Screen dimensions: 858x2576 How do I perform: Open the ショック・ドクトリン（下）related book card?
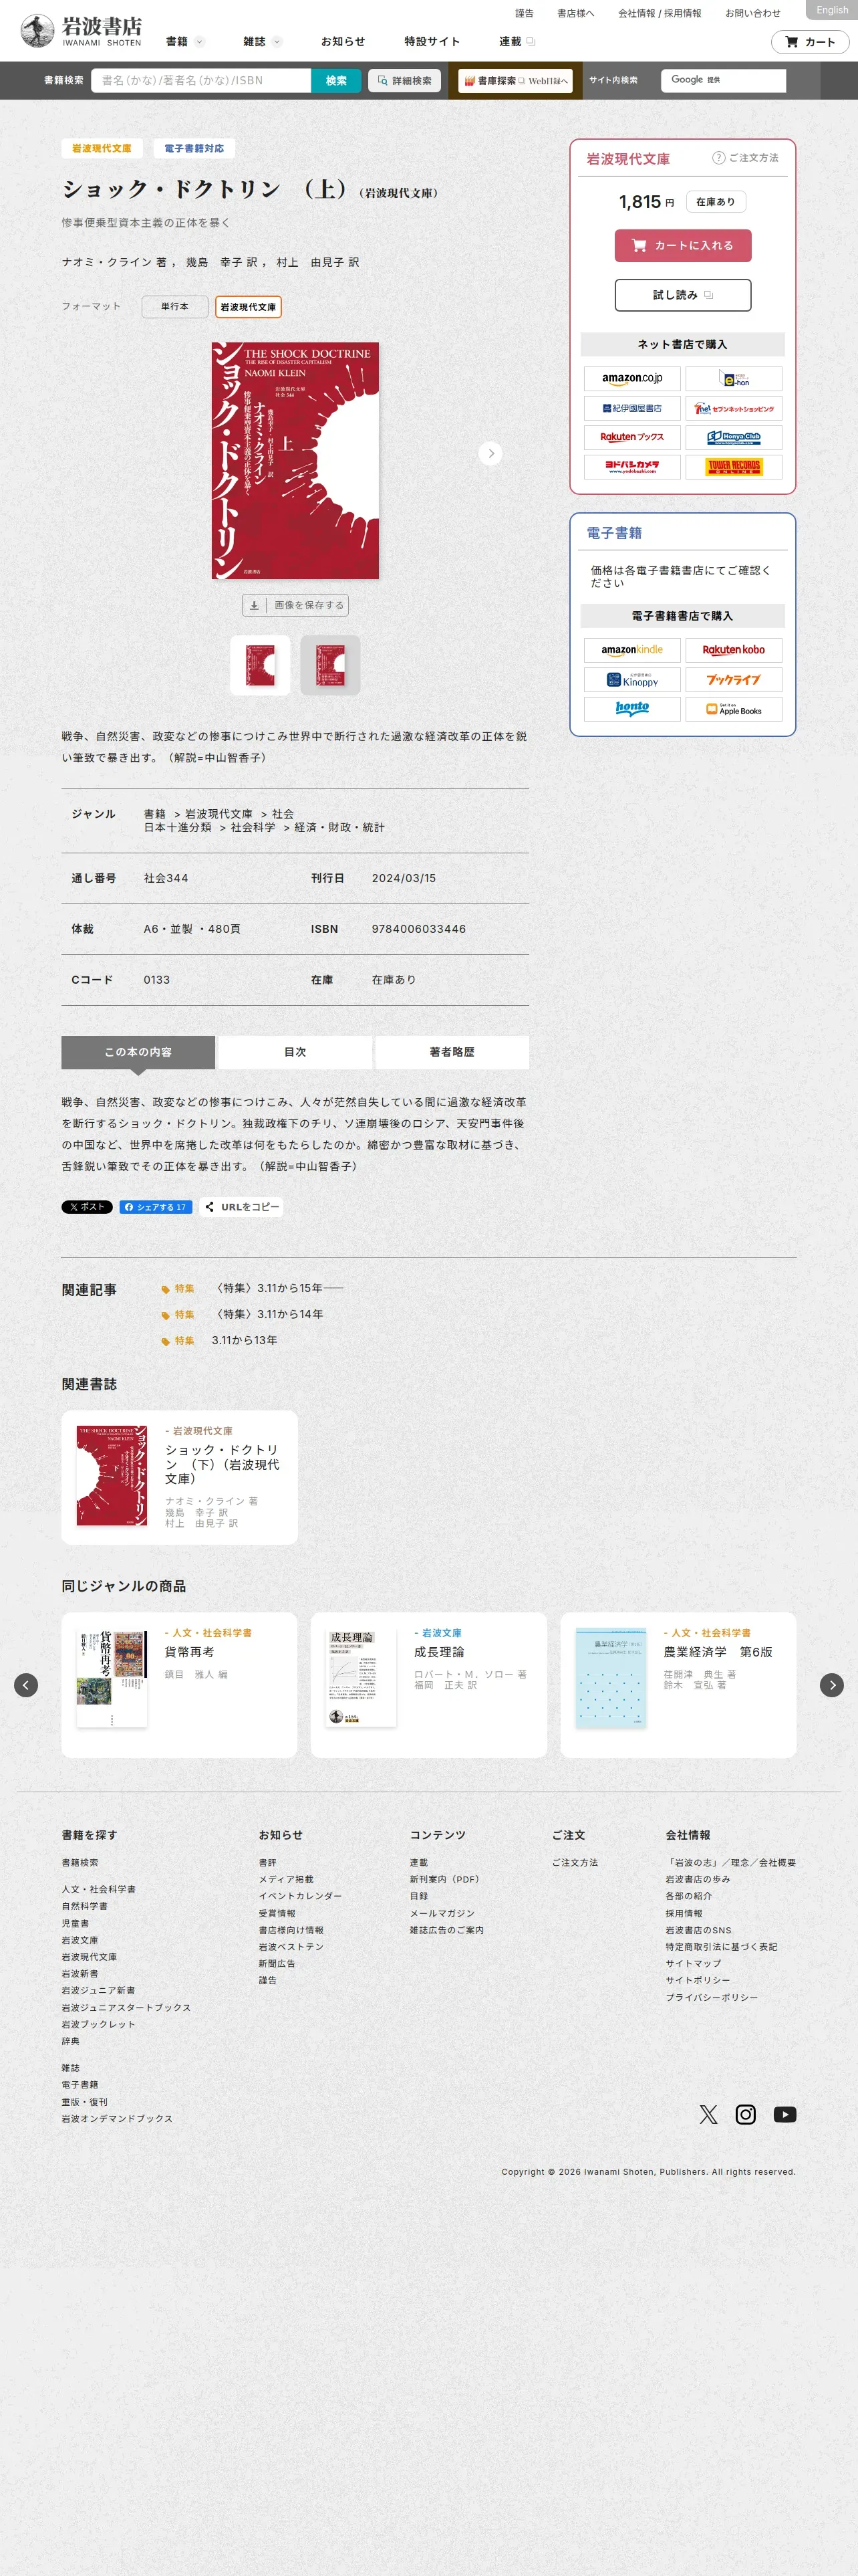pyautogui.click(x=180, y=1477)
